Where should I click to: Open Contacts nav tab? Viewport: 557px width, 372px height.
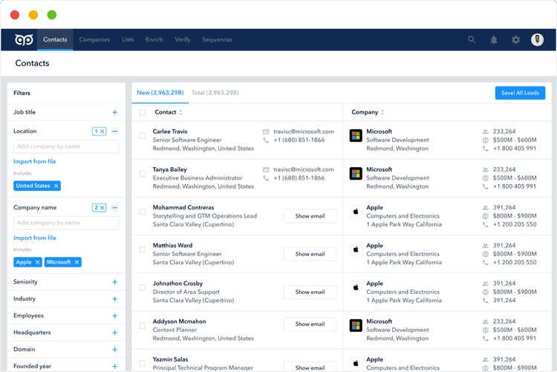tap(55, 39)
